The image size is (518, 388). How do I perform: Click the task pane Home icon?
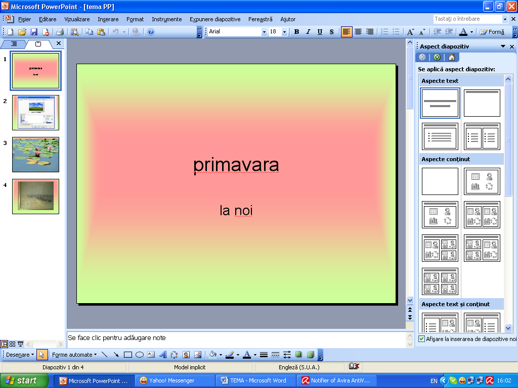[x=452, y=57]
